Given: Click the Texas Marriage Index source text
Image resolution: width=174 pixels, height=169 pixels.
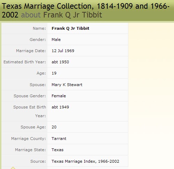Looking at the screenshot, I should [85, 161].
